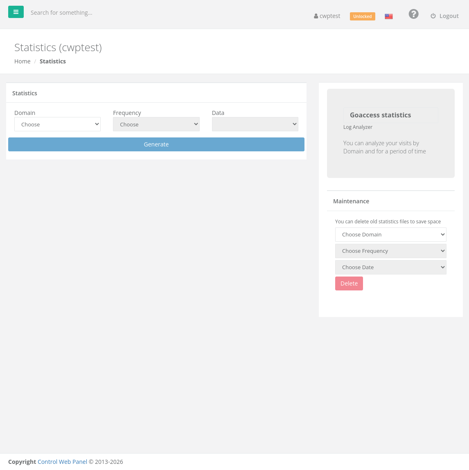Click the Goaccess statistics heading
Screen dimensions: 469x470
(381, 115)
